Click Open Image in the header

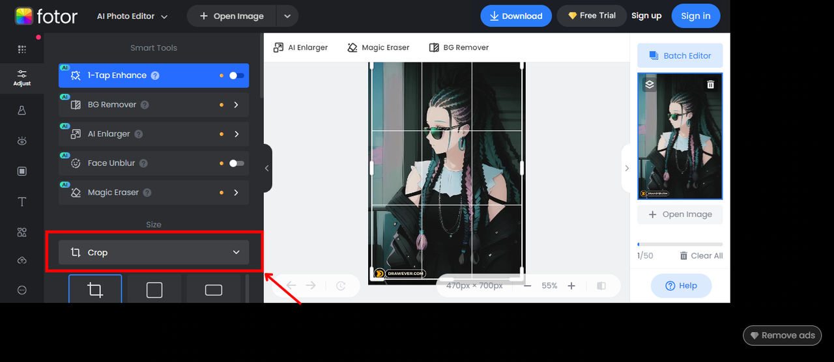232,16
